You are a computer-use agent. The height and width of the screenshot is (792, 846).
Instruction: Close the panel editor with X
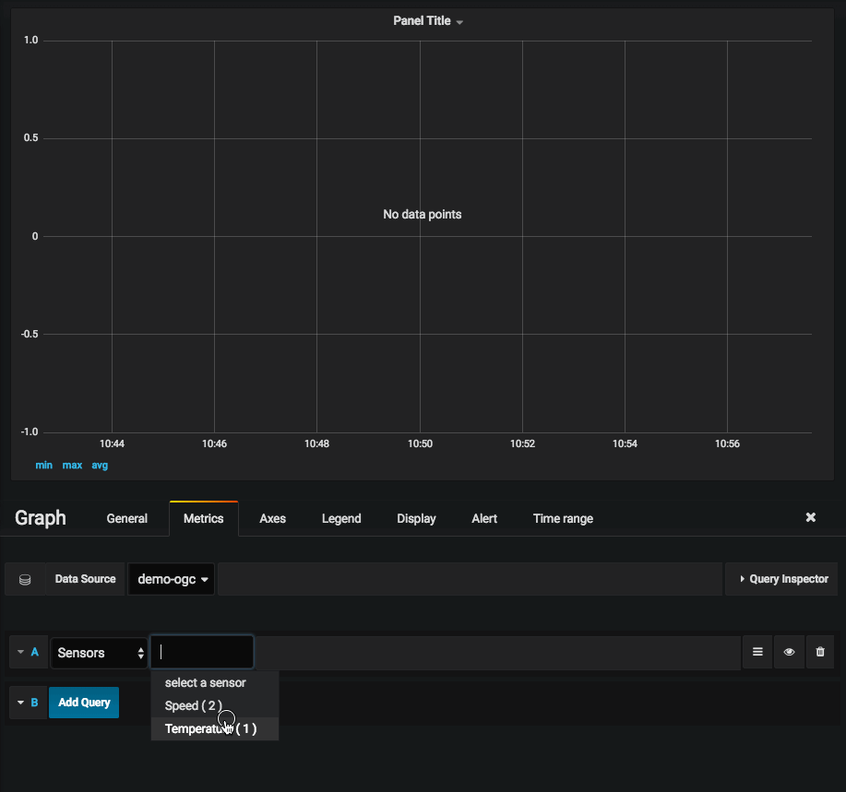810,517
